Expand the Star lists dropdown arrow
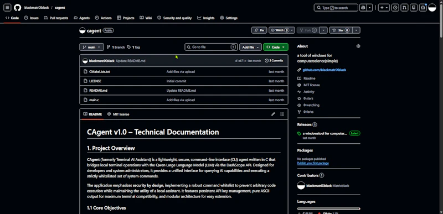The height and width of the screenshot is (214, 443). click(x=357, y=30)
